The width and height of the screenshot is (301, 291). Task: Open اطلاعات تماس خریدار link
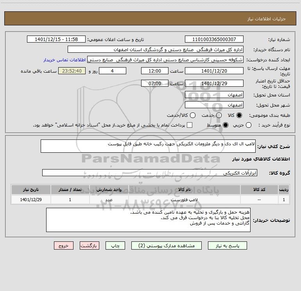64,60
